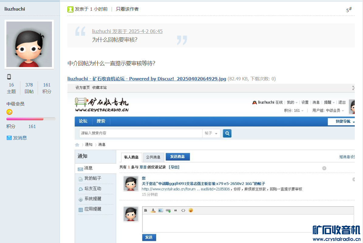Image resolution: width=363 pixels, height=243 pixels.
Task: Open liuzhuchi's large avatar image
Action: click(x=29, y=44)
